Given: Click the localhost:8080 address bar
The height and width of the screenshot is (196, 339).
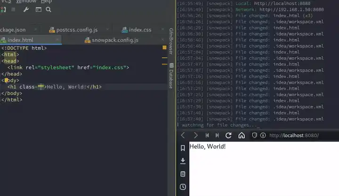Looking at the screenshot, I should [301, 136].
